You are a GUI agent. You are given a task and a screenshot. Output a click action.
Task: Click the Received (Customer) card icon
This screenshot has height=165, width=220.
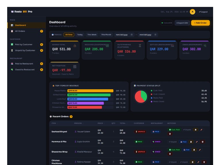pyautogui.click(x=107, y=45)
